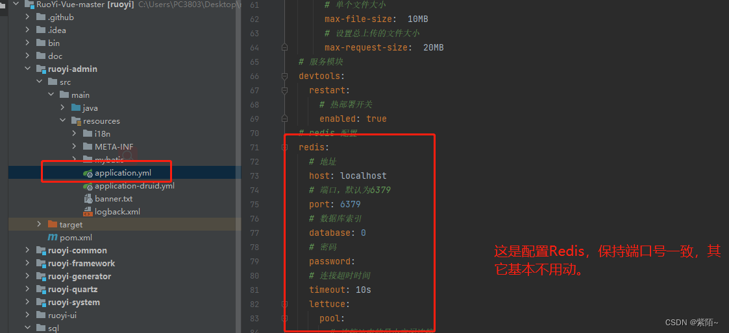The width and height of the screenshot is (729, 333).
Task: Click the Spring icon beside application.yml
Action: [x=88, y=173]
